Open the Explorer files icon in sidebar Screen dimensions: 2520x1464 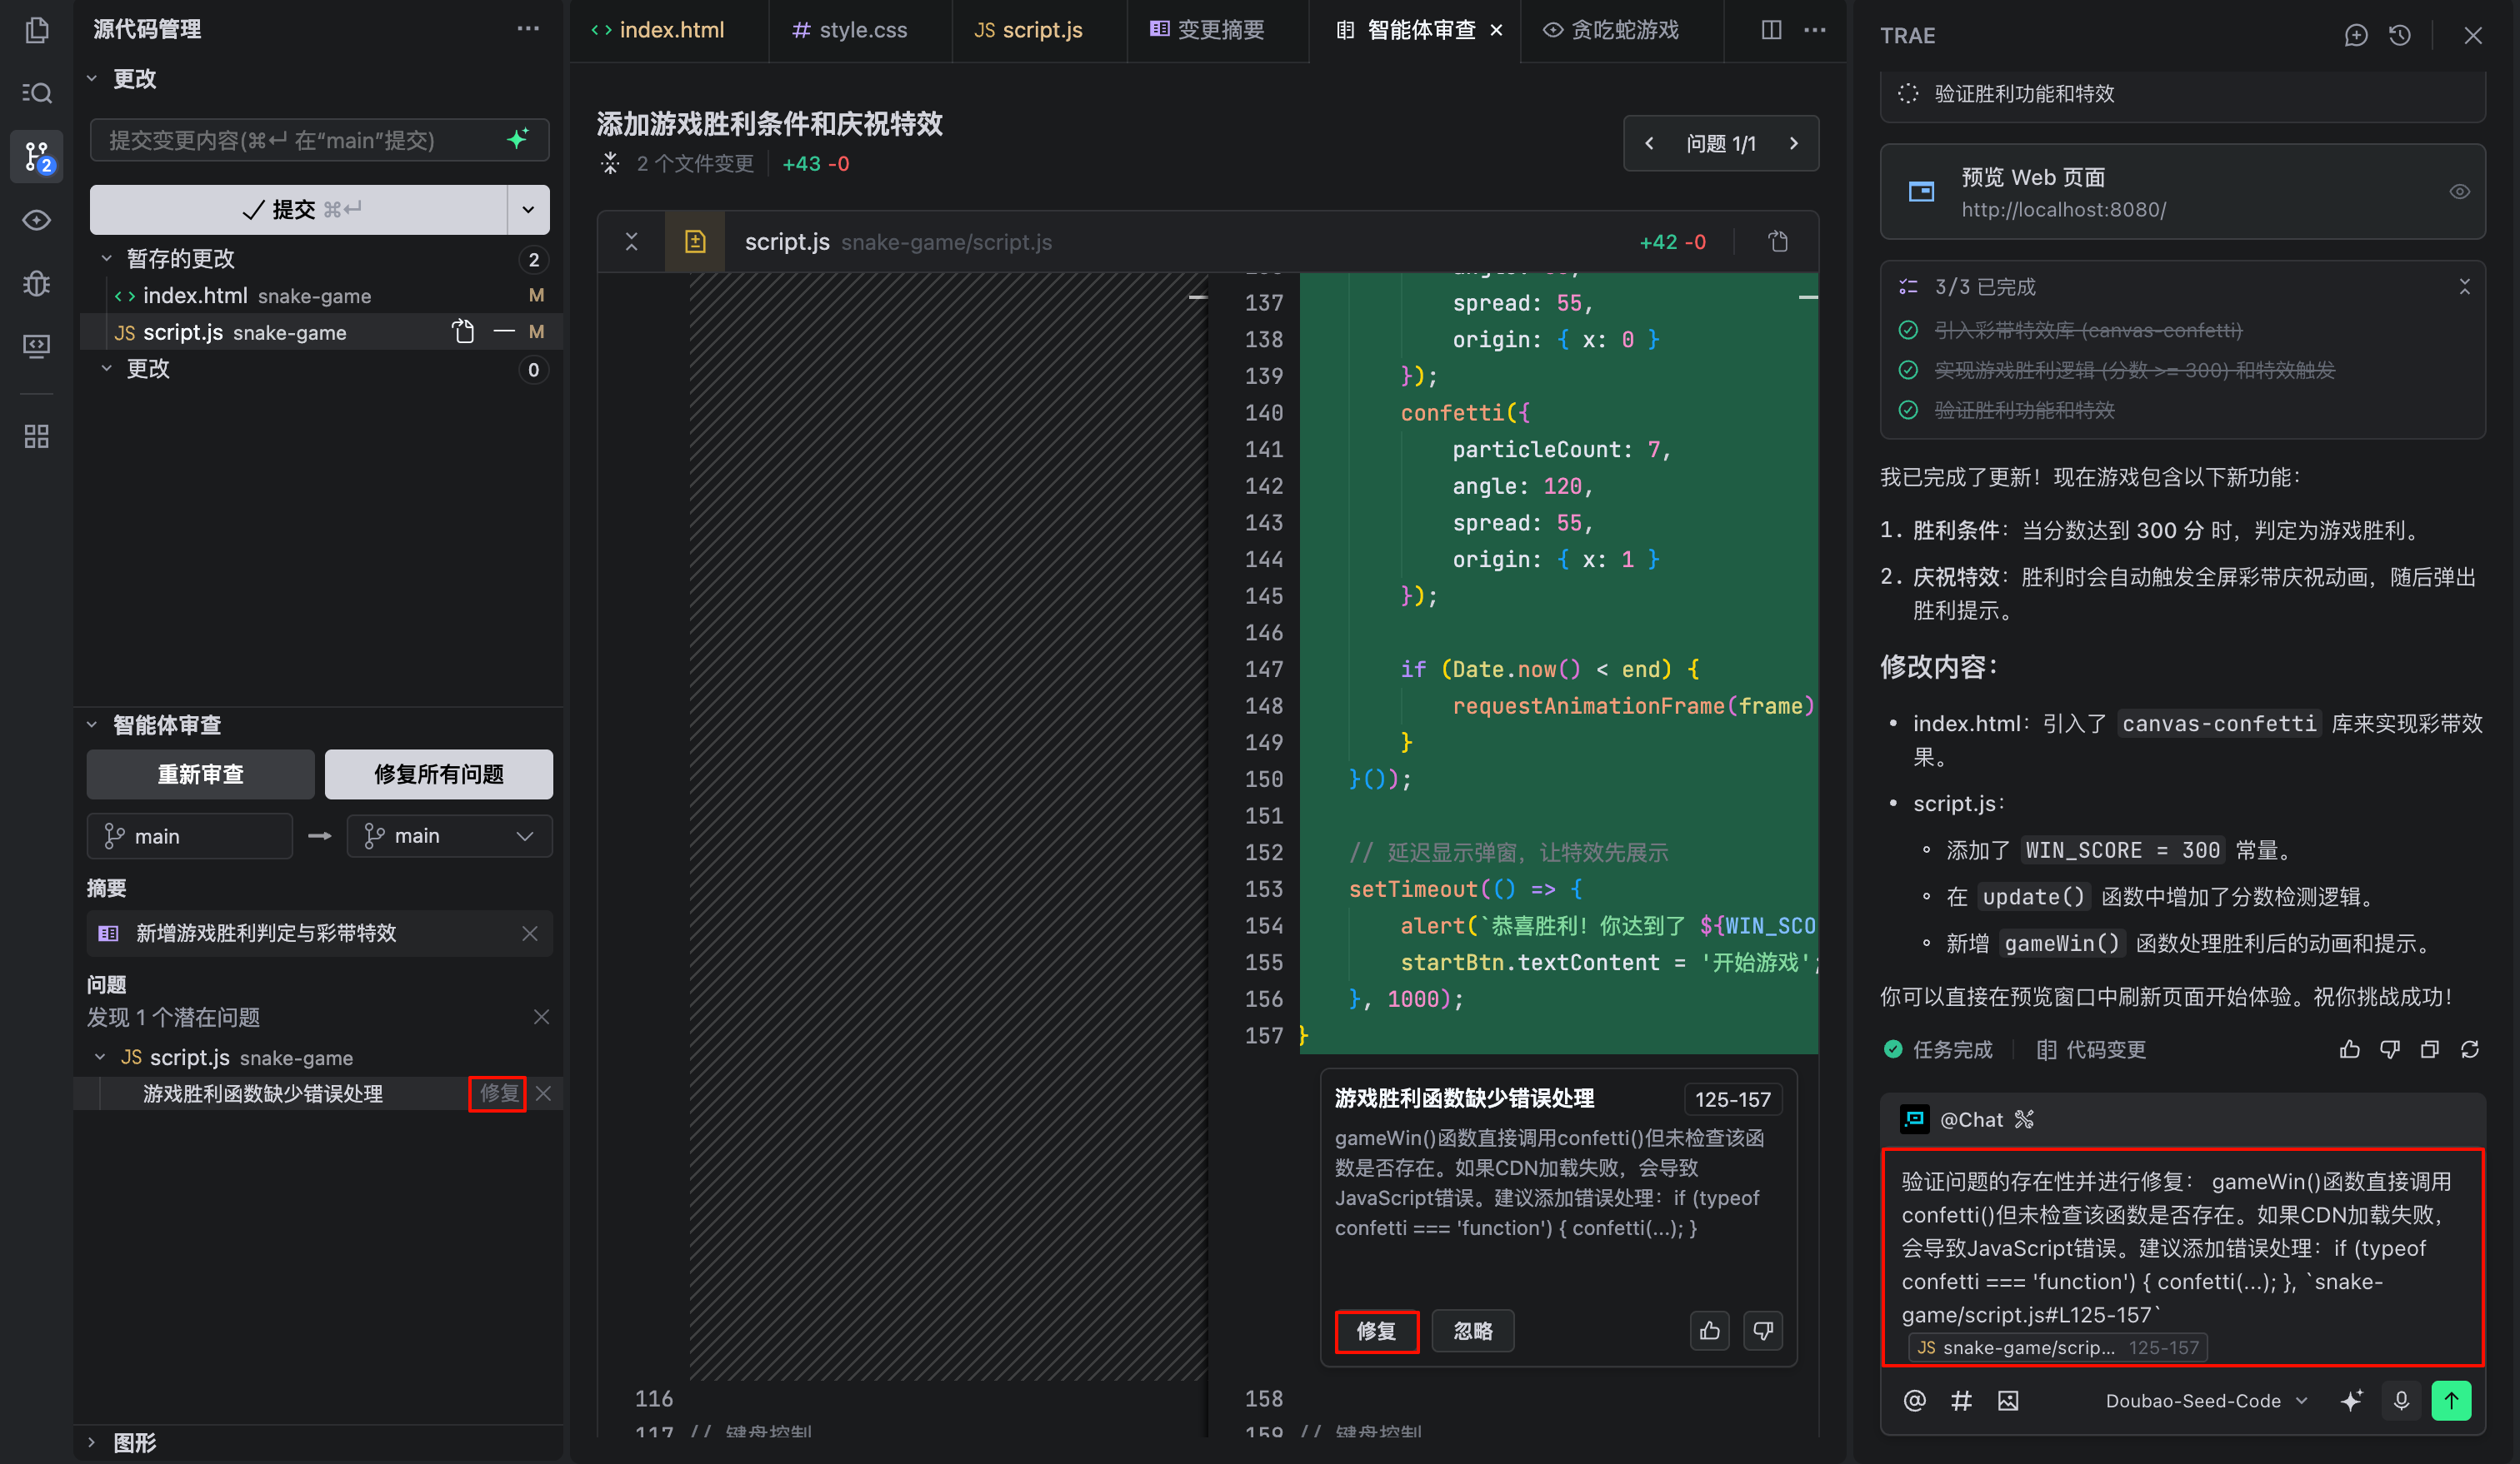pyautogui.click(x=37, y=31)
